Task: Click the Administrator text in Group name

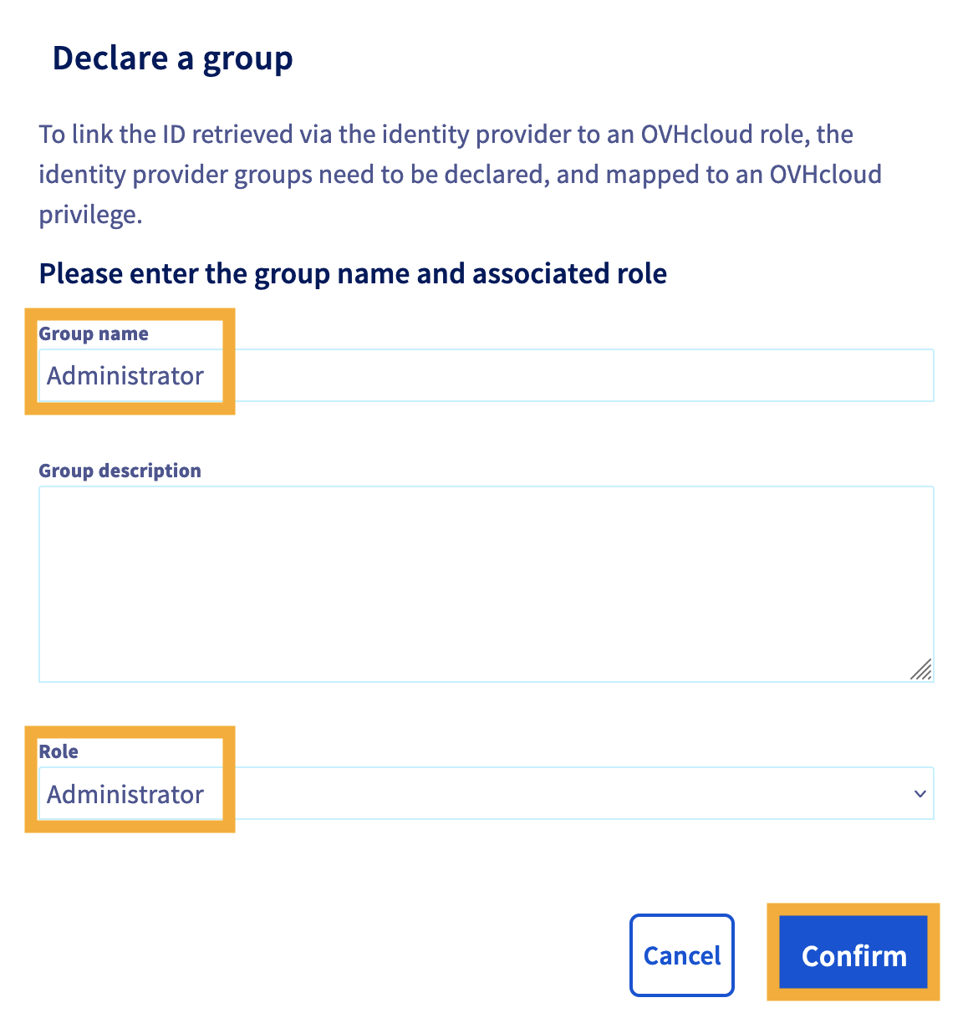Action: point(125,376)
